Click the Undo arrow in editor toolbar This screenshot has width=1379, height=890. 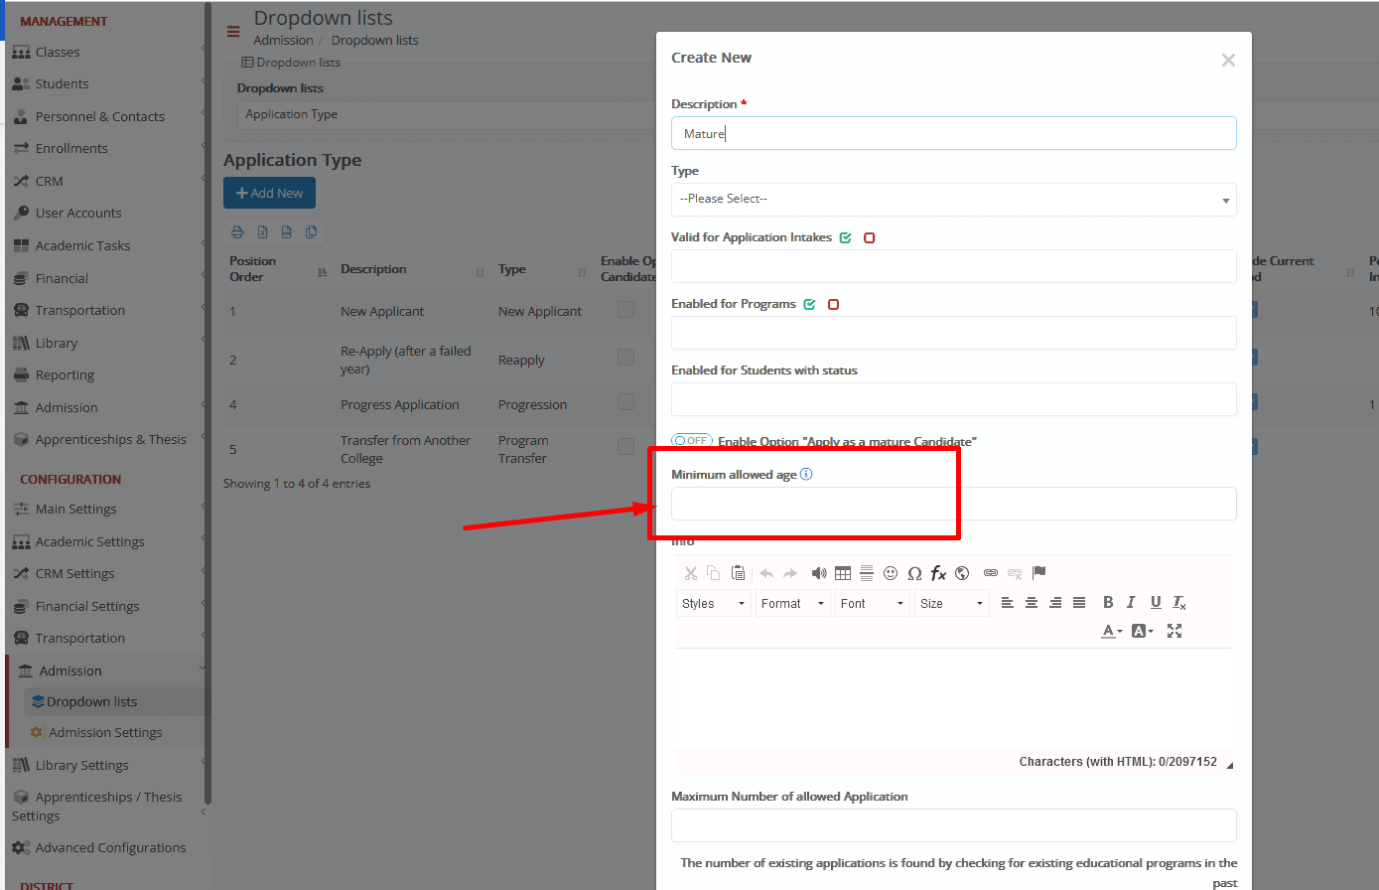766,573
